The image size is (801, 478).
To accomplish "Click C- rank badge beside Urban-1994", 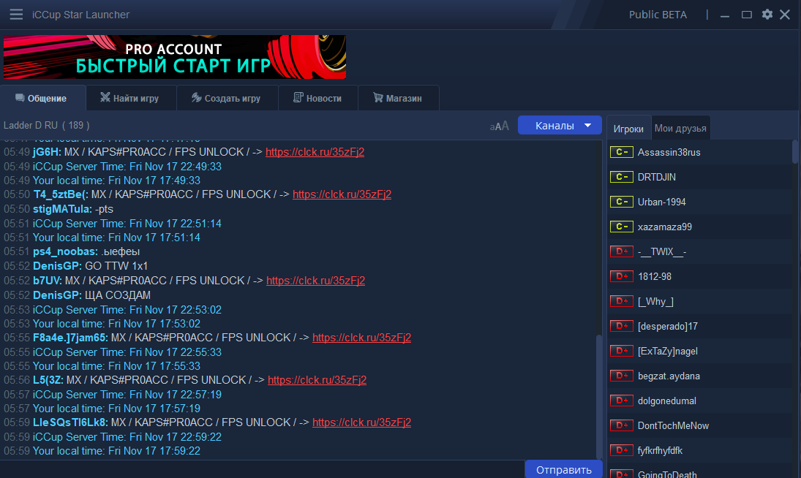I will tap(621, 202).
